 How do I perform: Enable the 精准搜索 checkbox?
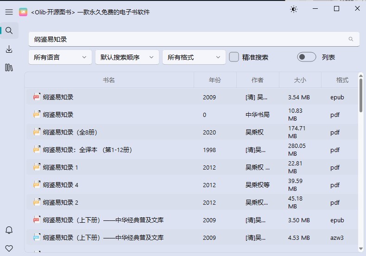234,57
